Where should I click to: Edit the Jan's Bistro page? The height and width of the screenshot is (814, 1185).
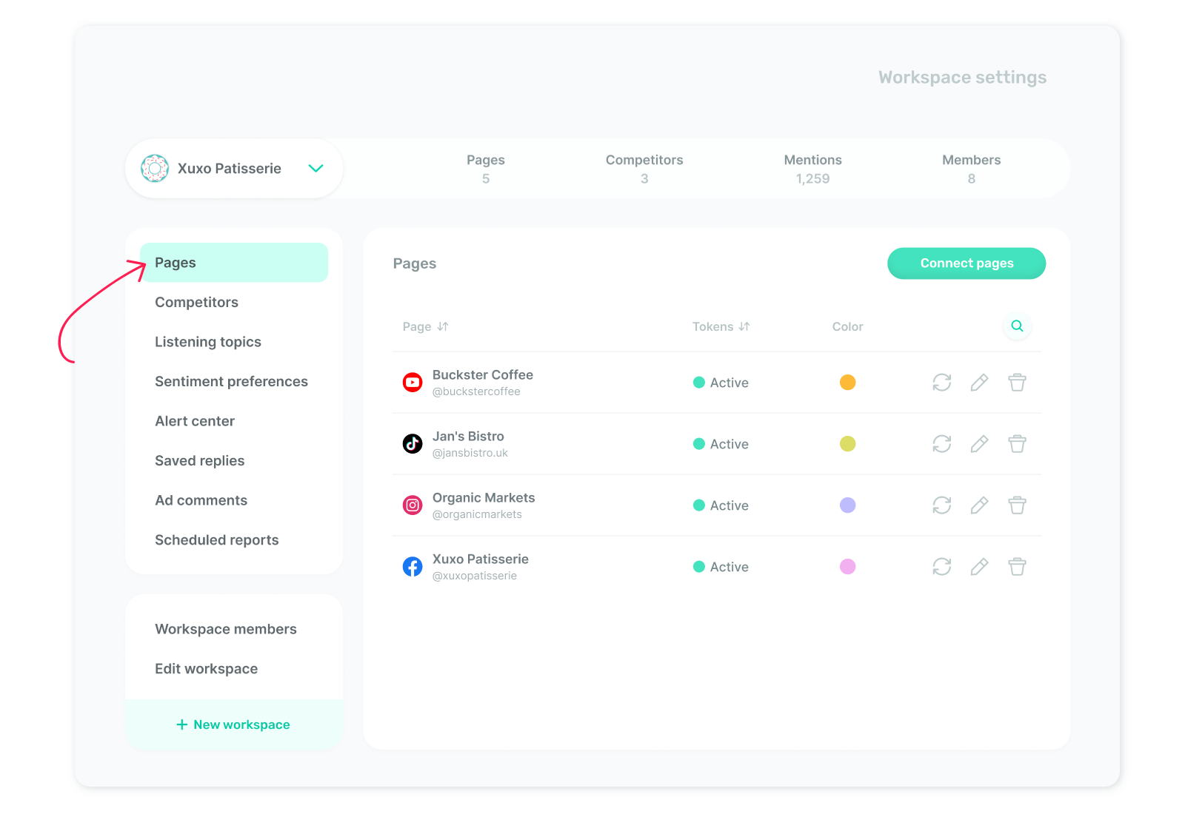pos(979,444)
